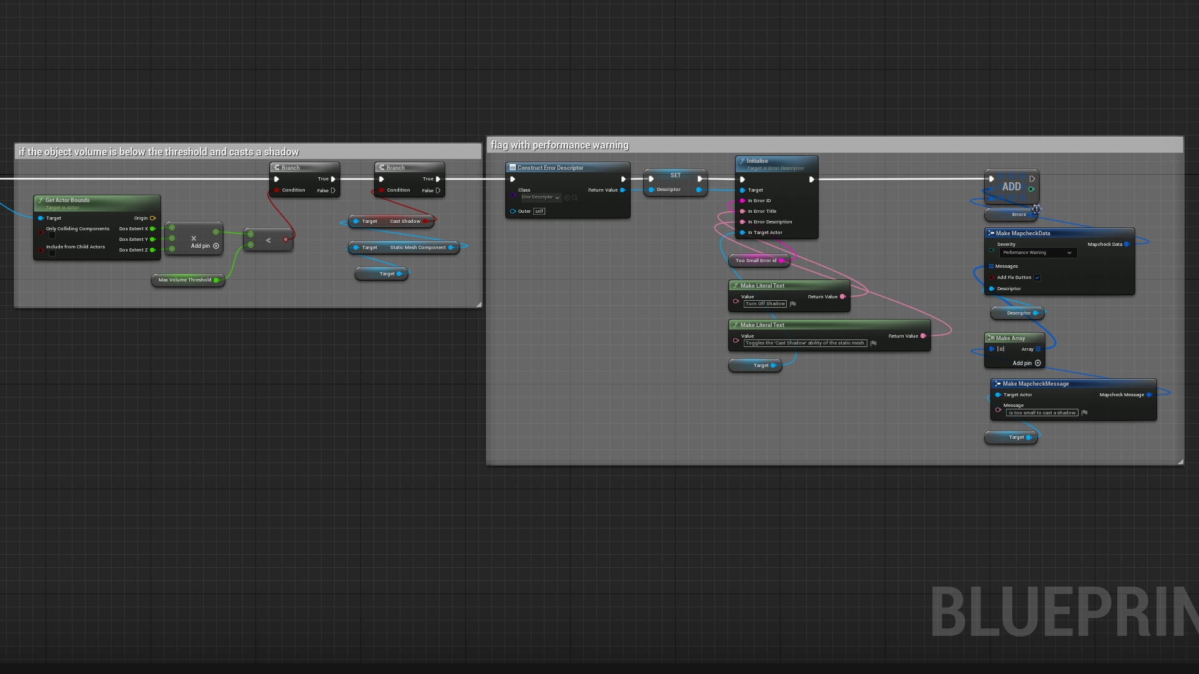
Task: Click the 'is too small to cast a shadow' text field
Action: 1042,413
